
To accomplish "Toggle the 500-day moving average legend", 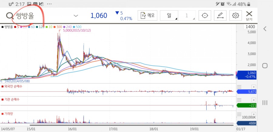I will click(77, 27).
